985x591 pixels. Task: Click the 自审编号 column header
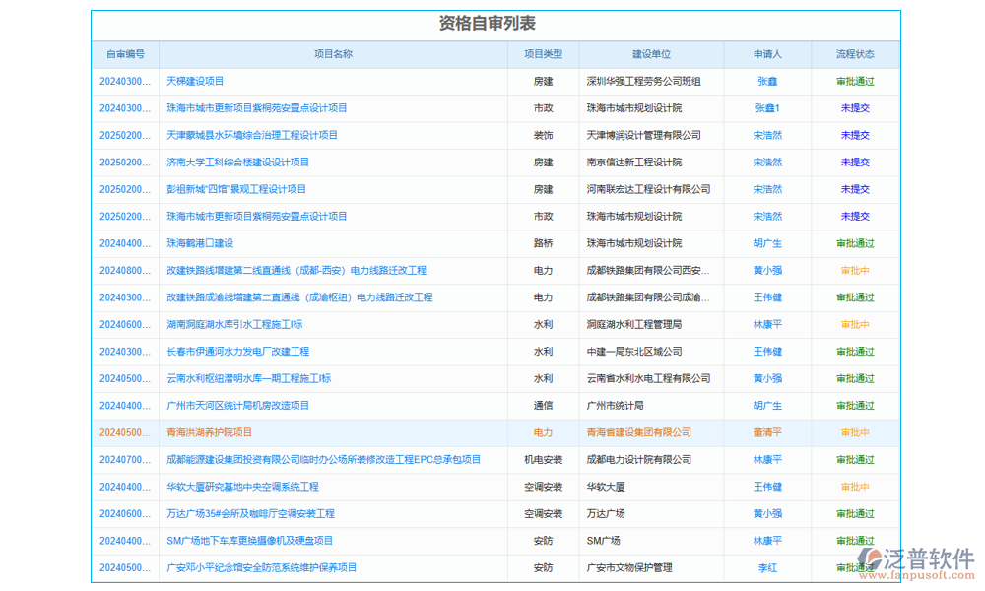tap(125, 54)
